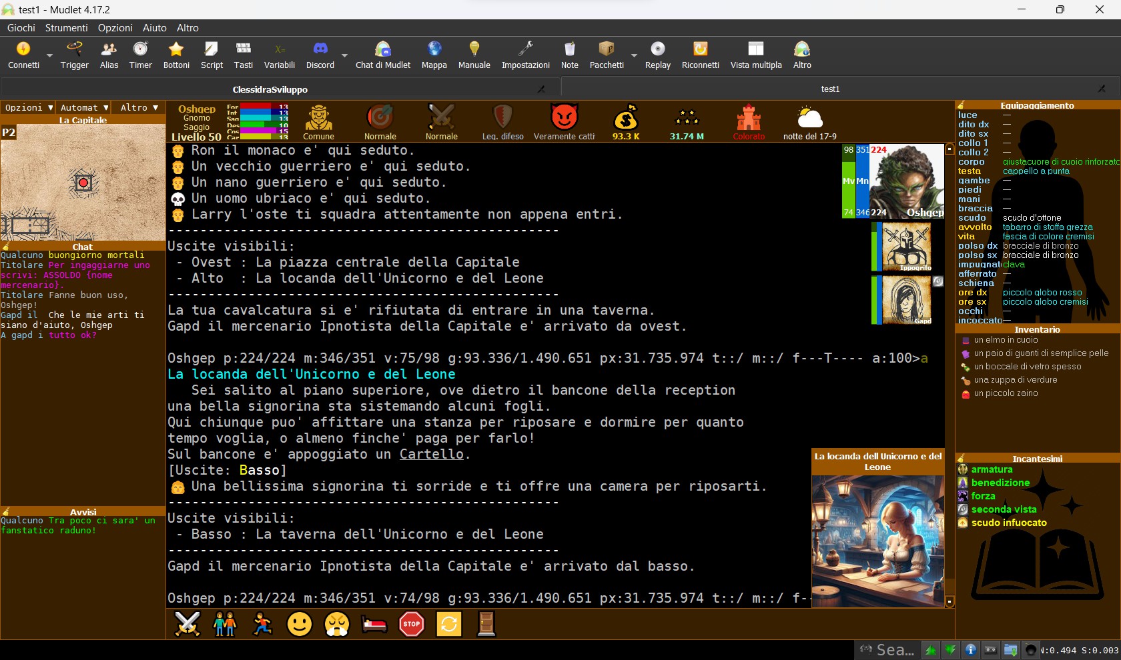
Task: Expand the Opzioni dropdown in the left panel
Action: coord(29,107)
